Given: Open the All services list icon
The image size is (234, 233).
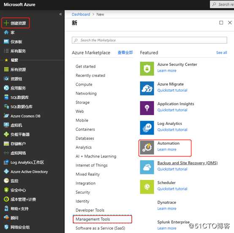Looking at the screenshot, I should (x=6, y=51).
